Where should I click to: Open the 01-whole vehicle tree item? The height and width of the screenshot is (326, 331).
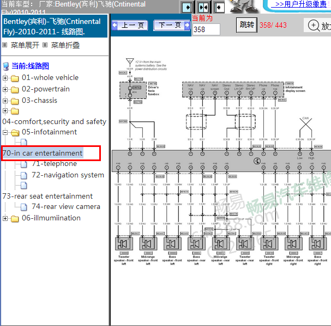tap(50, 77)
